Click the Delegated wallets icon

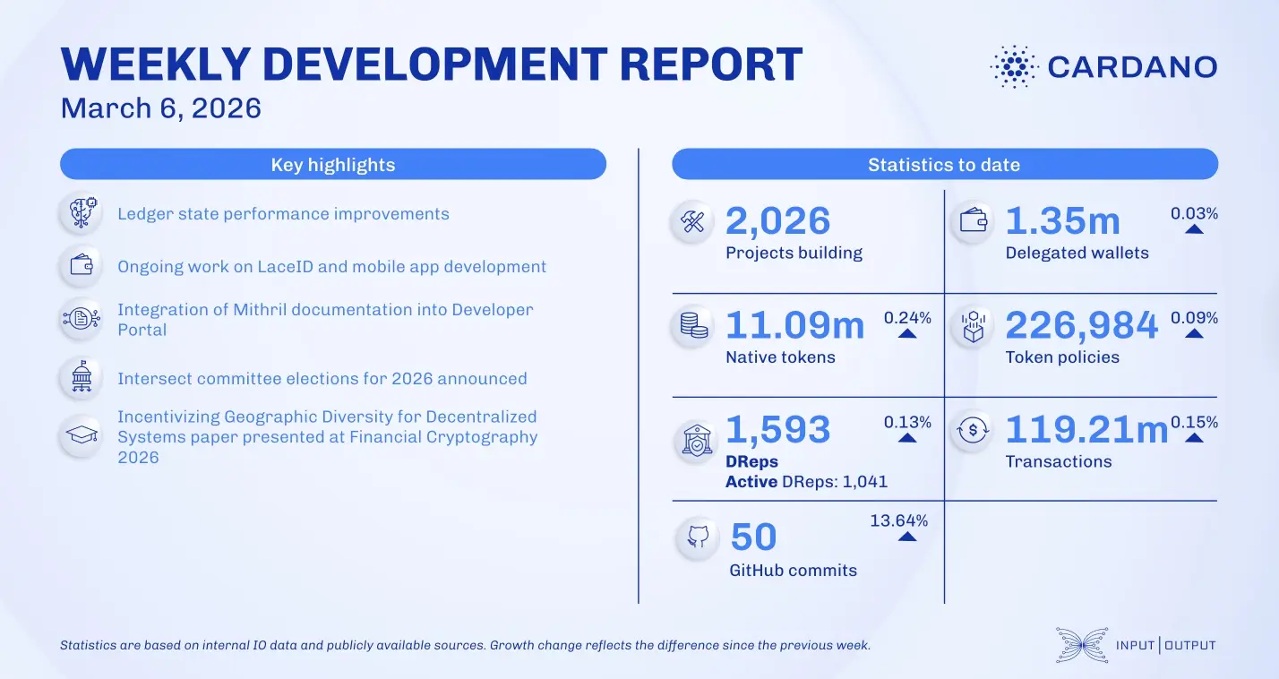point(973,221)
